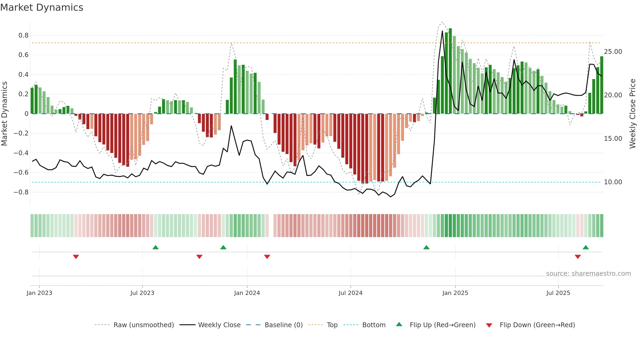Viewport: 640px width, 360px height.
Task: Click the darkest green heatmap cell near Jan 2025
Action: pyautogui.click(x=450, y=226)
